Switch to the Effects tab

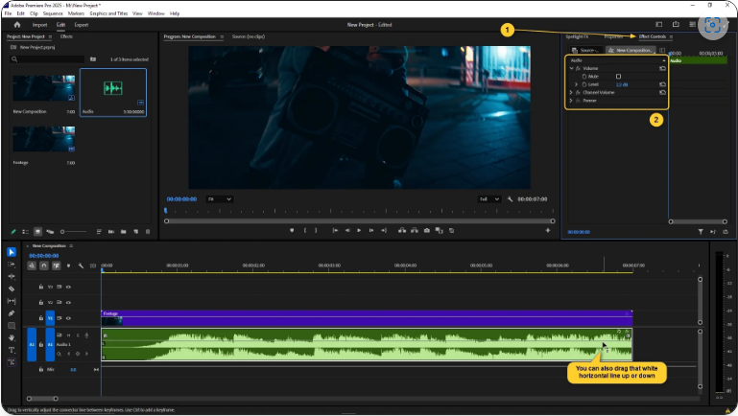tap(66, 36)
